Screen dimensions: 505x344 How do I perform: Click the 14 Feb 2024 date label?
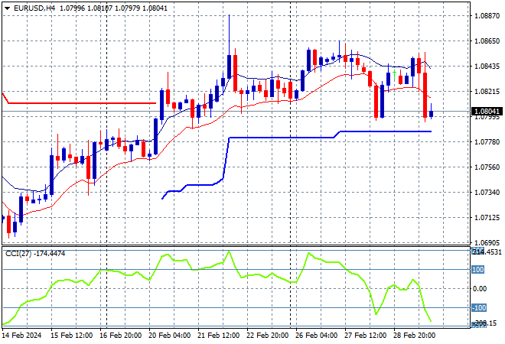point(22,336)
